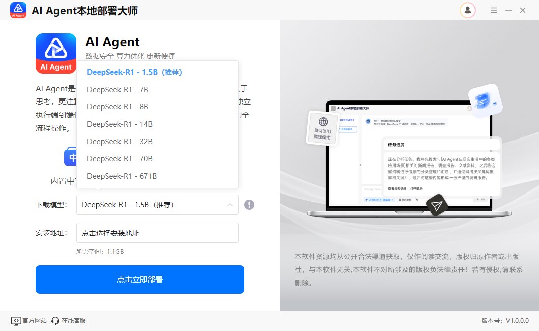Click the 下載模型 combo box showing 1.5B
539x331 pixels.
pyautogui.click(x=158, y=205)
